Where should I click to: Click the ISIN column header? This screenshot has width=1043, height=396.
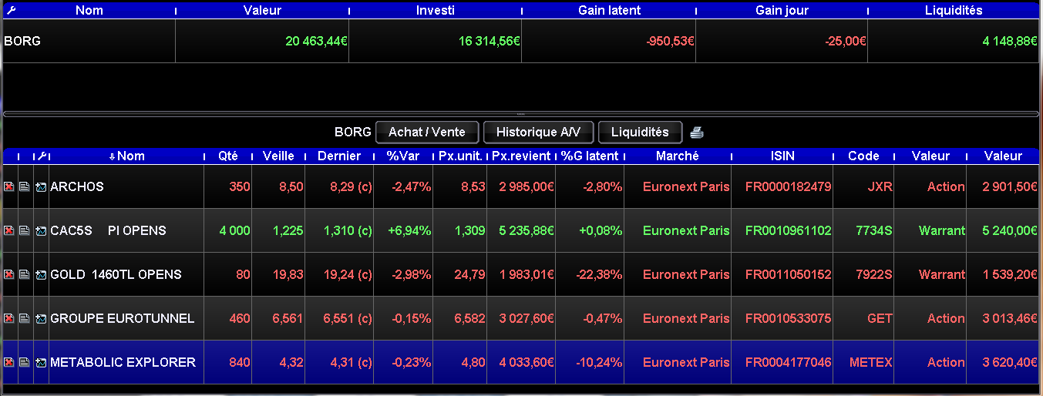click(782, 156)
